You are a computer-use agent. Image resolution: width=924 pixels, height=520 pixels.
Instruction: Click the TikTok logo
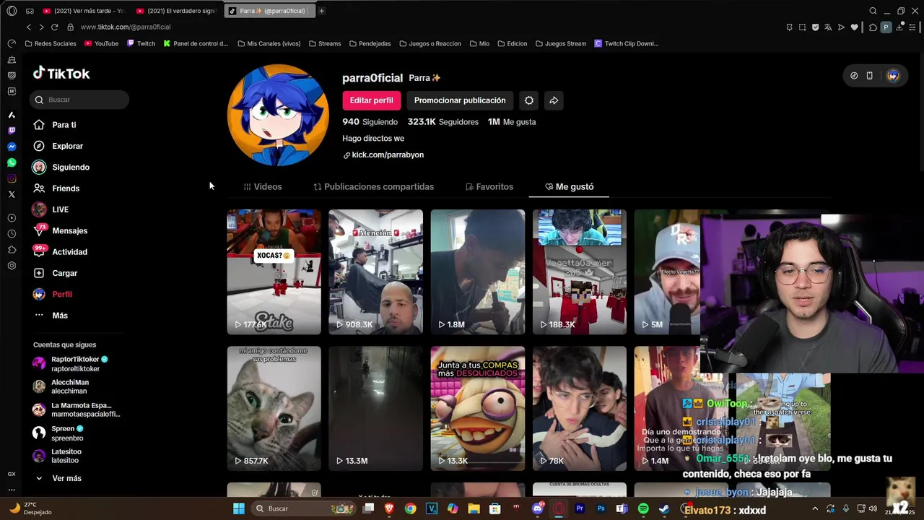coord(61,73)
